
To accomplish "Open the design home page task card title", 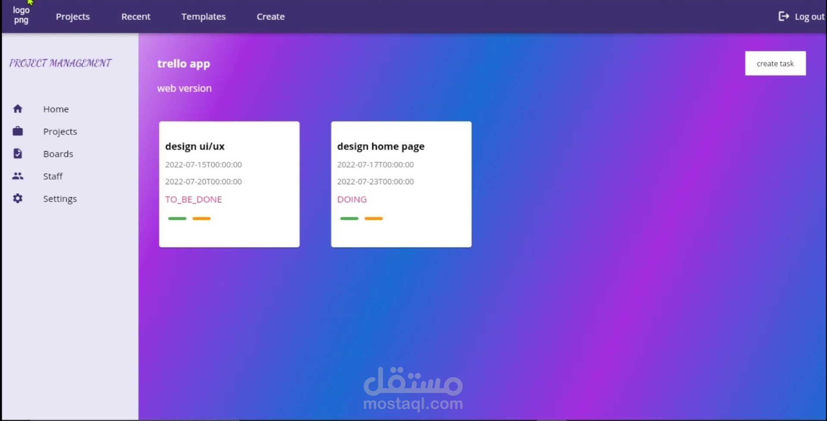I will [381, 146].
